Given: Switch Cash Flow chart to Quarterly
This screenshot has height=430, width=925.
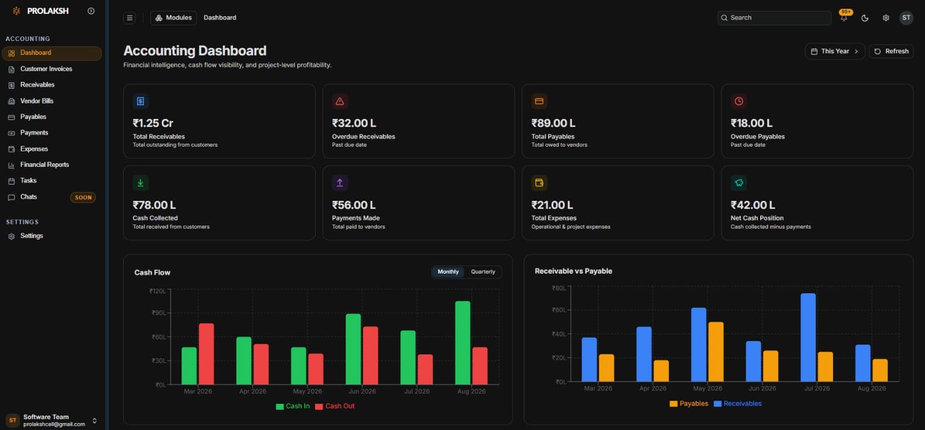Looking at the screenshot, I should point(483,272).
